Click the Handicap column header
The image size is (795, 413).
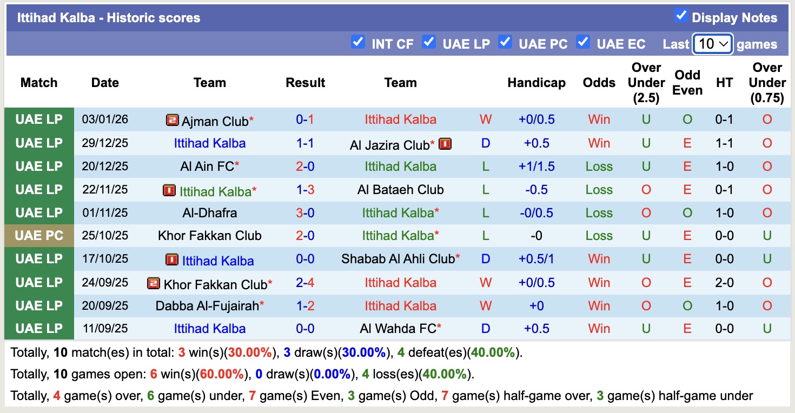pos(536,83)
